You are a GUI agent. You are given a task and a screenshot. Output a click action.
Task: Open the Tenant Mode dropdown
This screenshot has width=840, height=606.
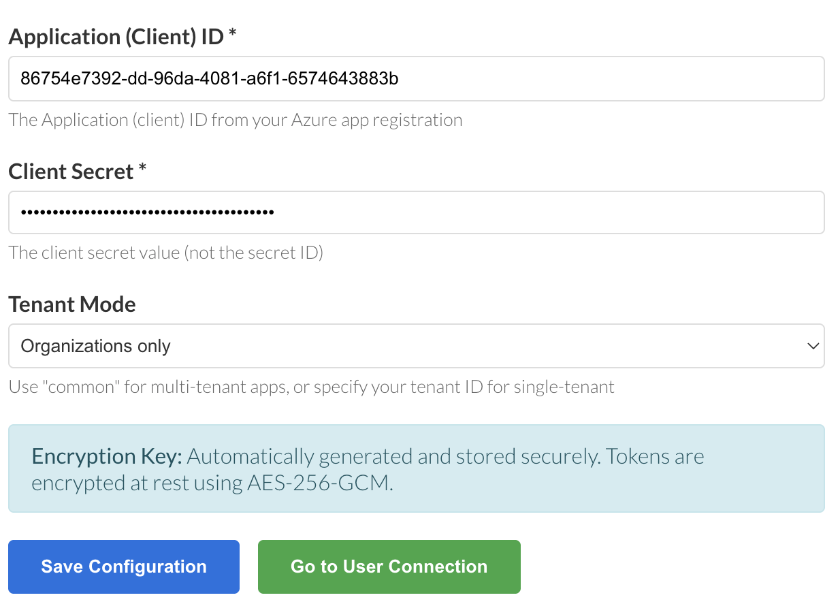pos(416,346)
